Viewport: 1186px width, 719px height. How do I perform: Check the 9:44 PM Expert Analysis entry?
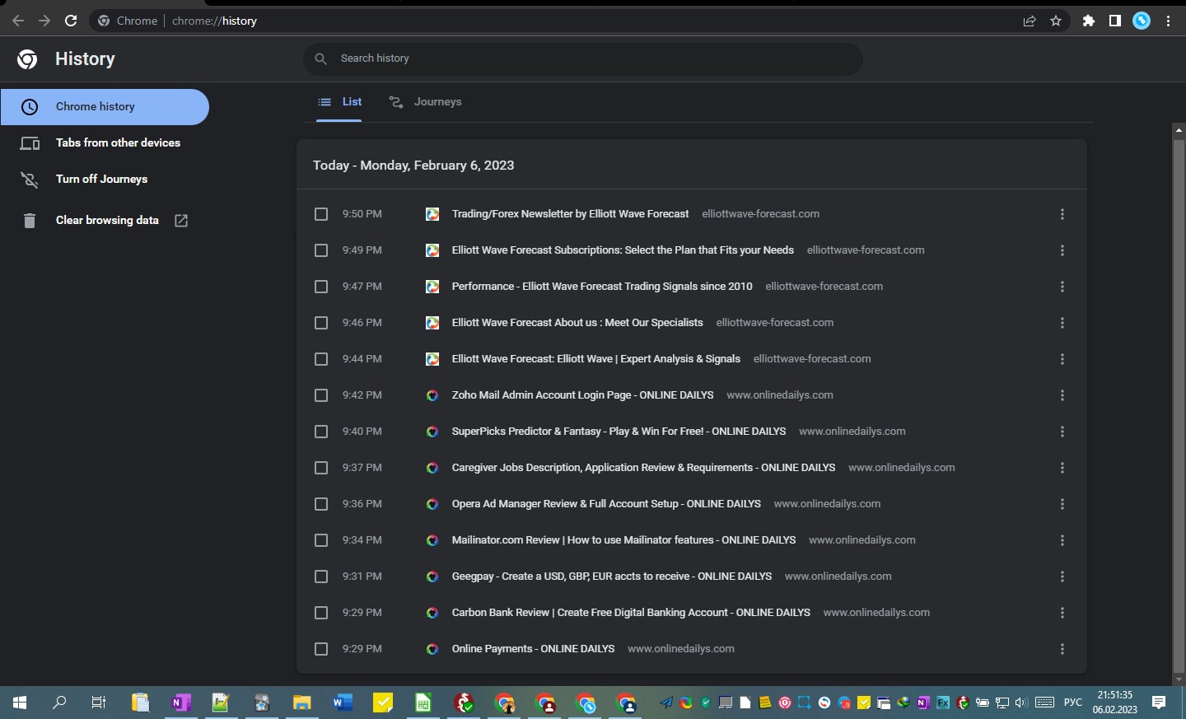click(x=321, y=359)
